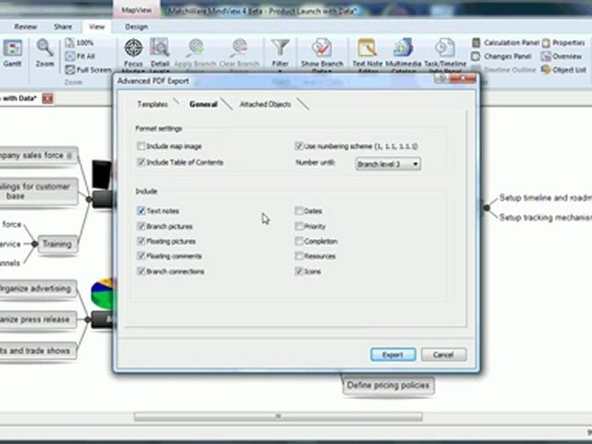Select company sales force branch
This screenshot has width=592, height=444.
(x=38, y=155)
